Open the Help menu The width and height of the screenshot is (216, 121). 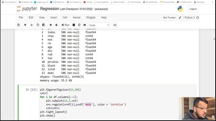[104, 17]
